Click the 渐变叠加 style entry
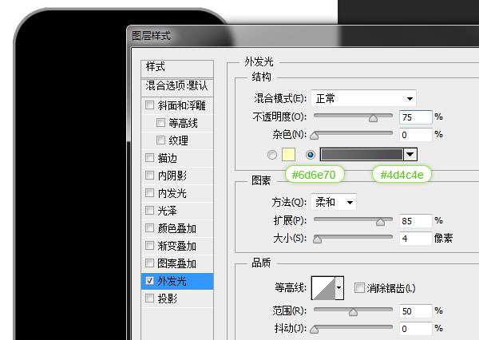This screenshot has height=340, width=479. tap(176, 246)
